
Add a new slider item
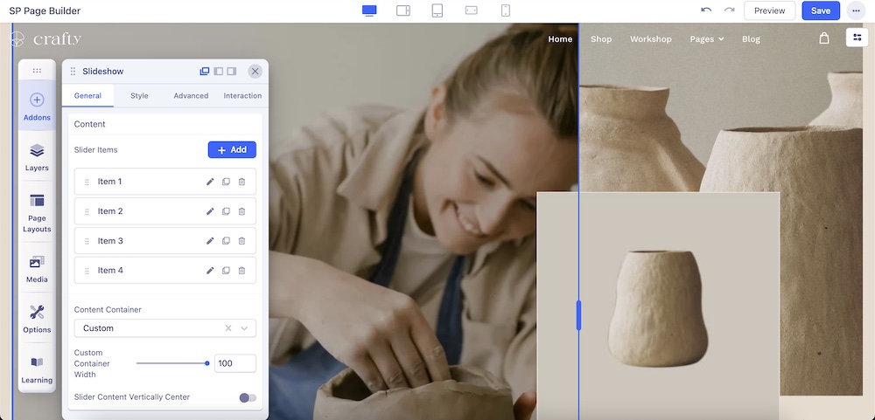click(x=232, y=150)
